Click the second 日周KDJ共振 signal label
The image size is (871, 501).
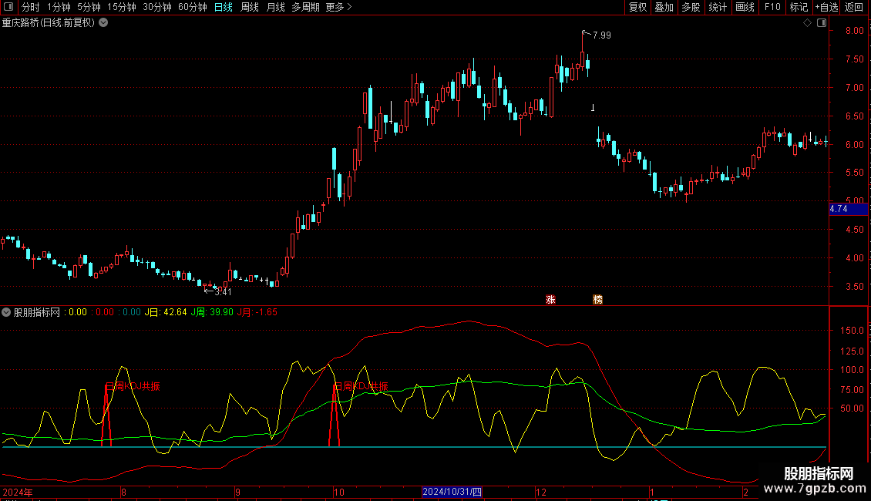pyautogui.click(x=361, y=387)
